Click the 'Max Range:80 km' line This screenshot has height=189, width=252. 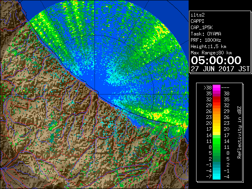[x=211, y=53]
